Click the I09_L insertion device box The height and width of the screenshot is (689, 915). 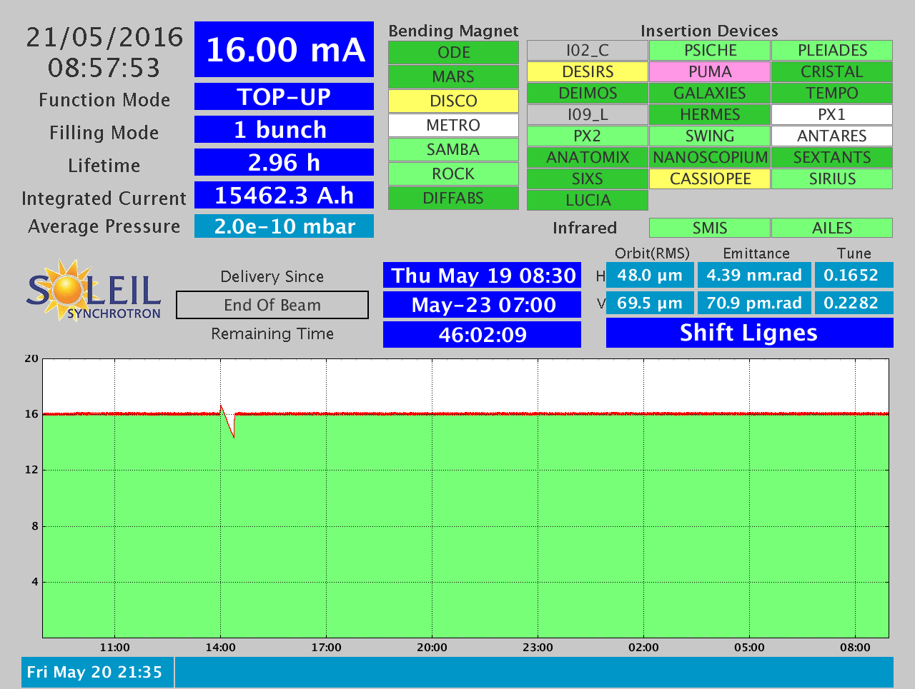(588, 115)
